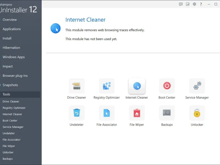220x165 pixels.
Task: Open the Unlocker padlock icon
Action: [x=197, y=113]
